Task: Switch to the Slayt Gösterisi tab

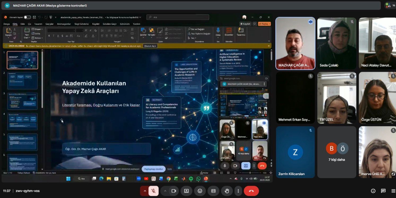Action: [x=81, y=24]
